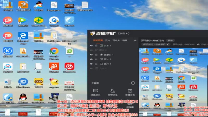Screen dimensions: 208x117
Task: Hide the 摄像头 1 camera source
Action: 91,55
